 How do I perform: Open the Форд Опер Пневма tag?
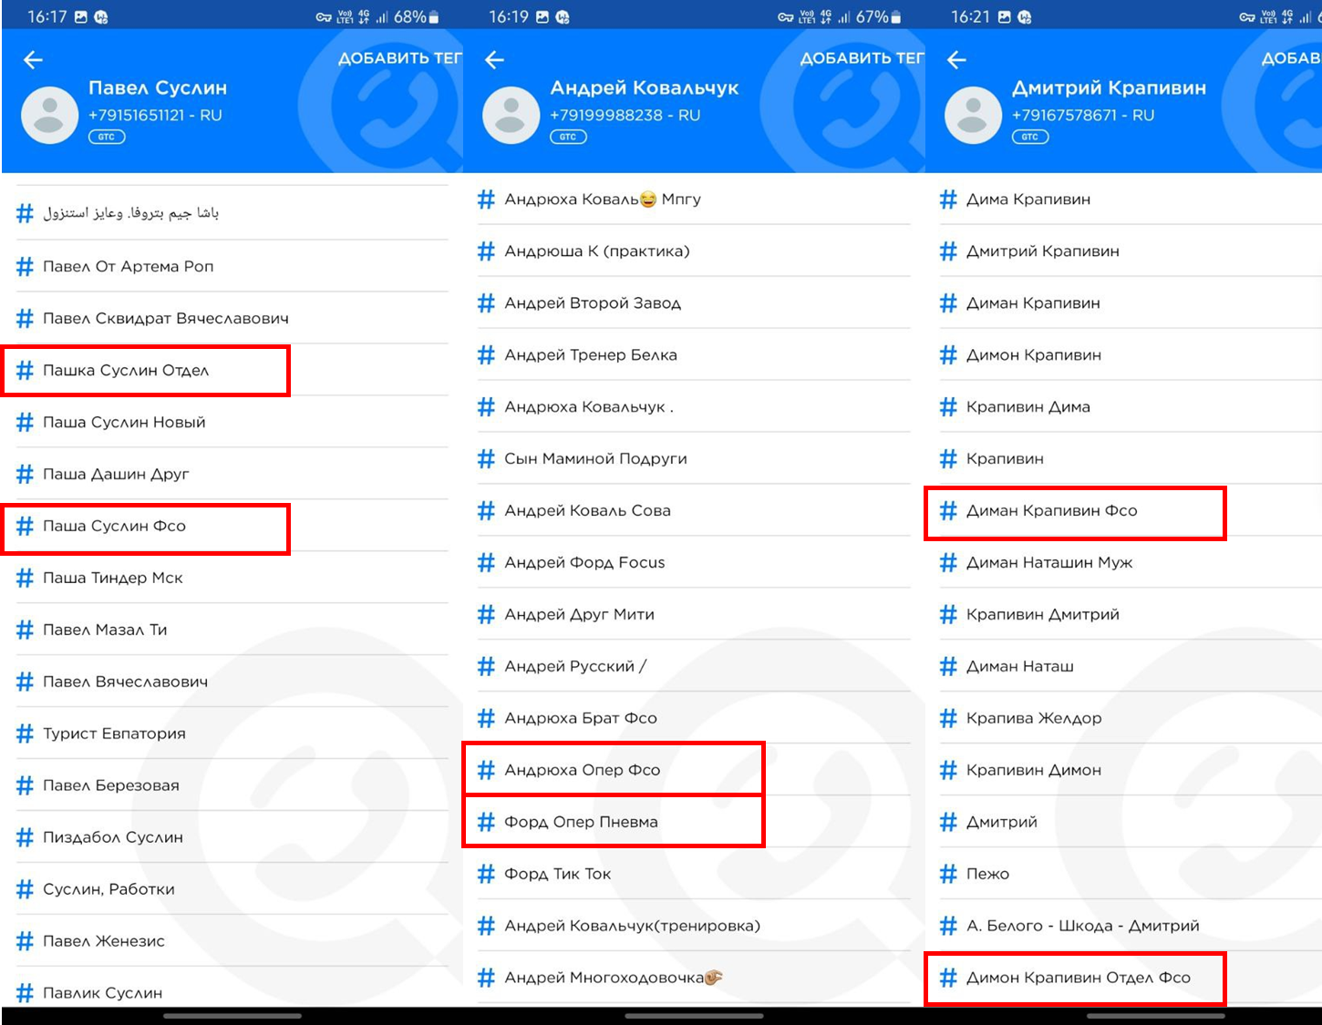581,822
